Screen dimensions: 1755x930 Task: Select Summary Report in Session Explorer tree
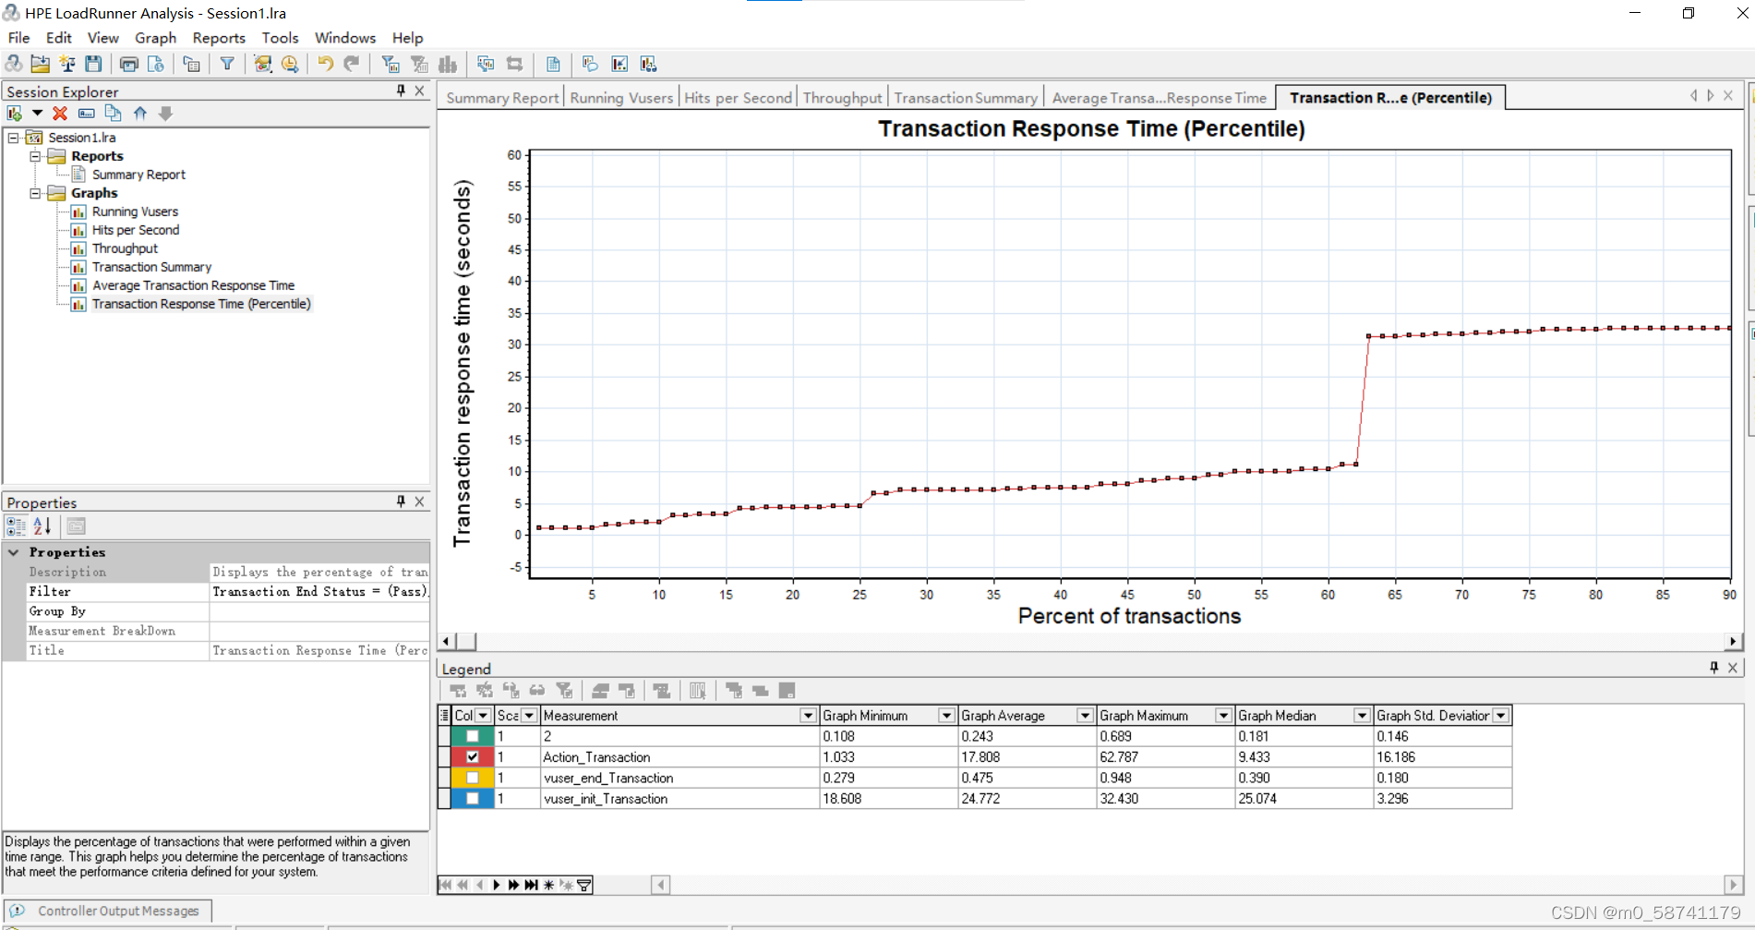[x=138, y=175]
